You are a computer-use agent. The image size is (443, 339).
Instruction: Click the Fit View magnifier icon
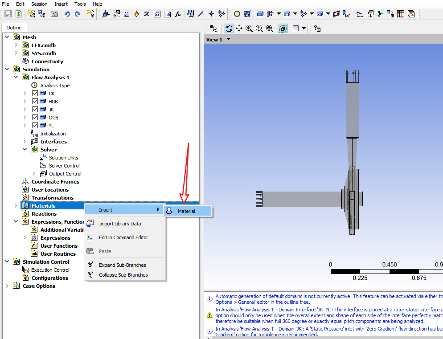click(x=270, y=29)
